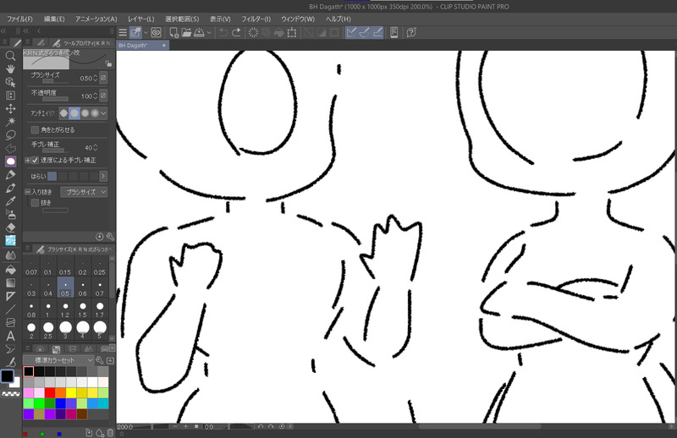The width and height of the screenshot is (677, 438).
Task: Open the CLIP STUDIO swirl icon
Action: [x=156, y=33]
